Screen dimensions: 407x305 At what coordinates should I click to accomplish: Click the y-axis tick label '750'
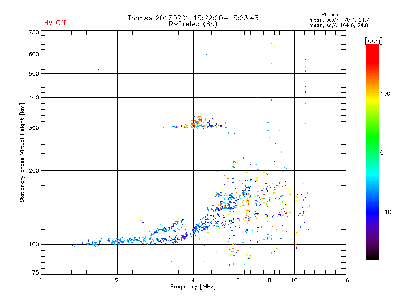pos(34,32)
